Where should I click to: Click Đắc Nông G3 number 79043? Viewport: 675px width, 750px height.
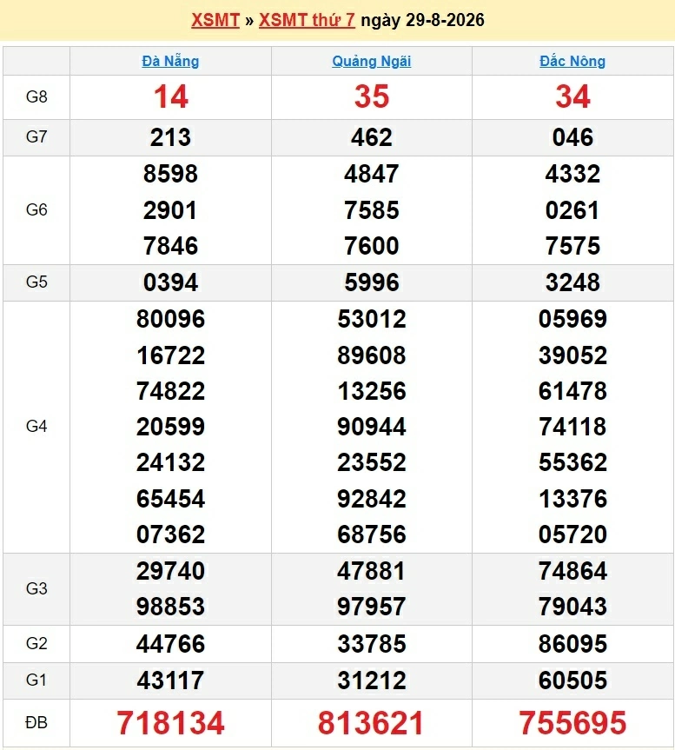(572, 607)
